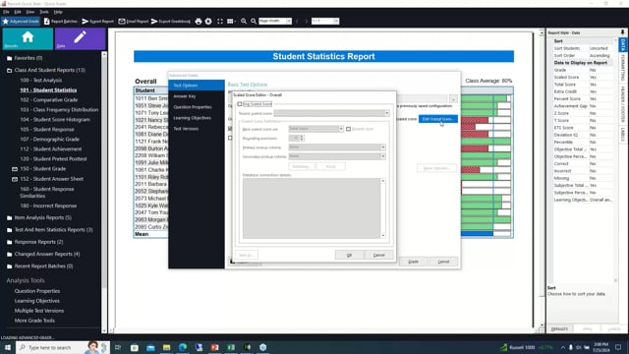This screenshot has height=354, width=629.
Task: Expand Changed Answer Reports folder
Action: [43, 254]
